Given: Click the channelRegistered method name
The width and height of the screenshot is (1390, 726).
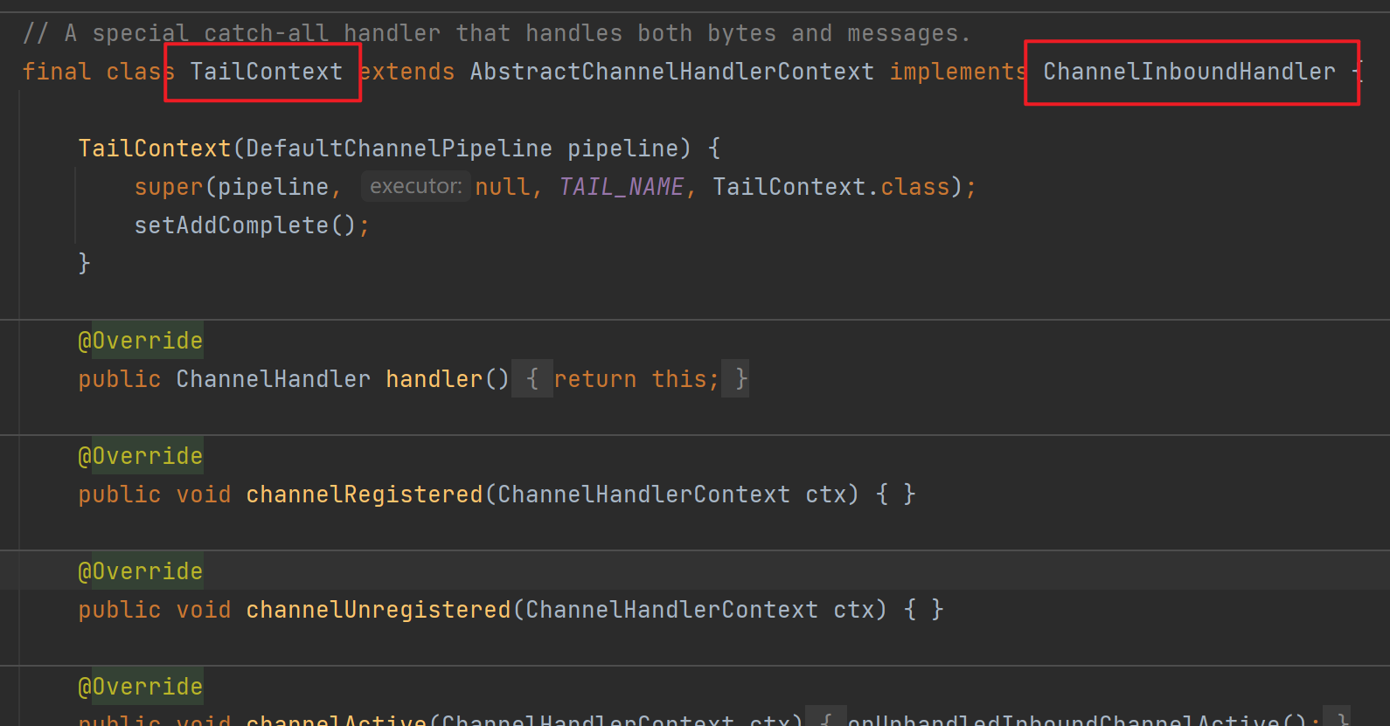Looking at the screenshot, I should coord(365,494).
